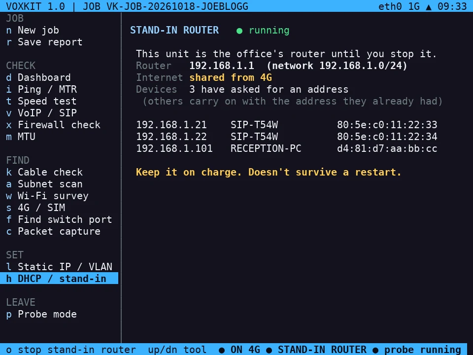Open Wi-Fi survey
Viewport: 473px width, 355px height.
(59, 196)
